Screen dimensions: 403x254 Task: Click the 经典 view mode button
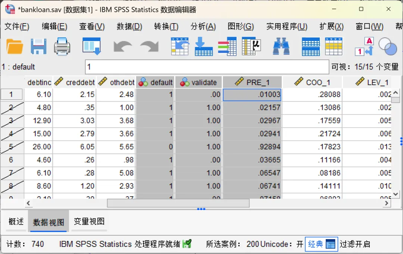[321, 244]
